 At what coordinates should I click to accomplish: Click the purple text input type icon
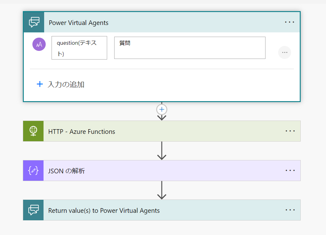tap(39, 44)
